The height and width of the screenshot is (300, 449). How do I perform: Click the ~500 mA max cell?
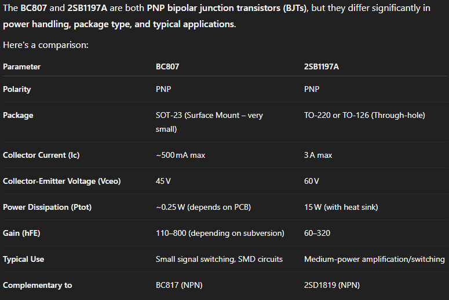(181, 155)
